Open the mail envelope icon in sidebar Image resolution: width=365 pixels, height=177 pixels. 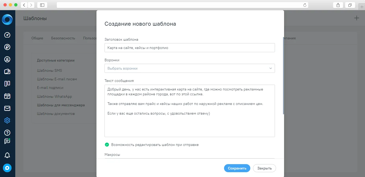point(7,108)
